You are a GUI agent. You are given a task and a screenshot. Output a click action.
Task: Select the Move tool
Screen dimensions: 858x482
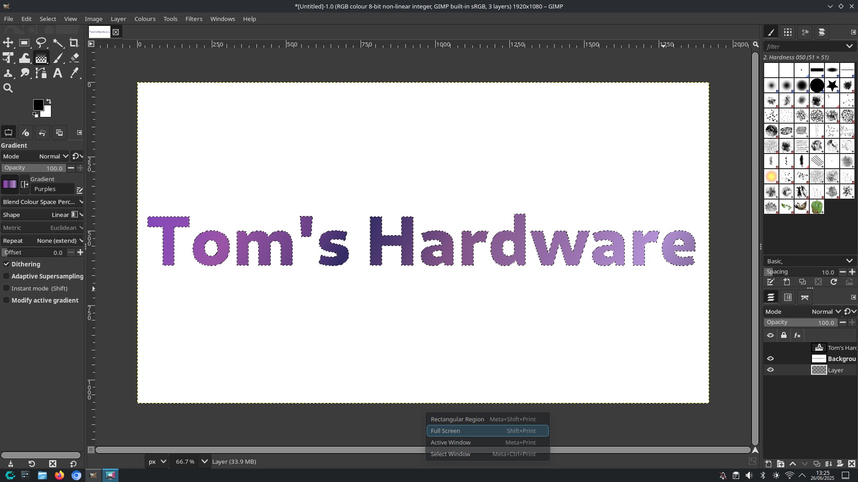[8, 43]
